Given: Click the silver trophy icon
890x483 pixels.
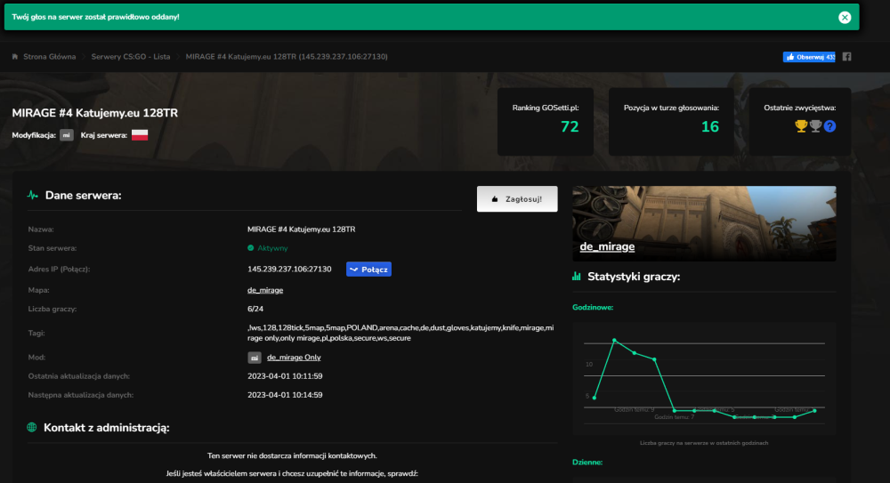Looking at the screenshot, I should (x=815, y=126).
